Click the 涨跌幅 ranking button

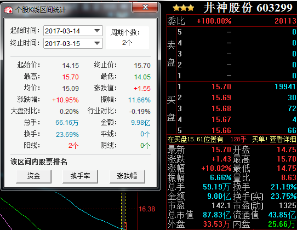tap(127, 176)
